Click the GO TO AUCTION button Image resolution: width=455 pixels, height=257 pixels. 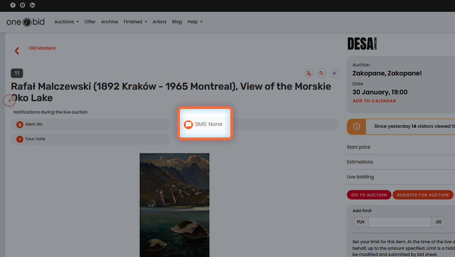pos(369,195)
